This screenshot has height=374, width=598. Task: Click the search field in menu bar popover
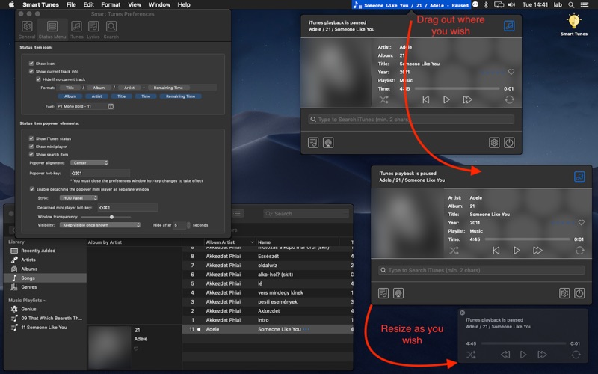tap(411, 120)
